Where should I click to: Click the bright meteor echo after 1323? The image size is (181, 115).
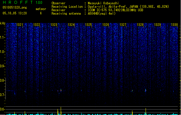(x=61, y=90)
